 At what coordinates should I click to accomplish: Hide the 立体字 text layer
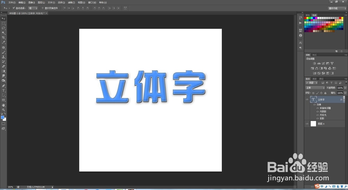click(x=307, y=100)
